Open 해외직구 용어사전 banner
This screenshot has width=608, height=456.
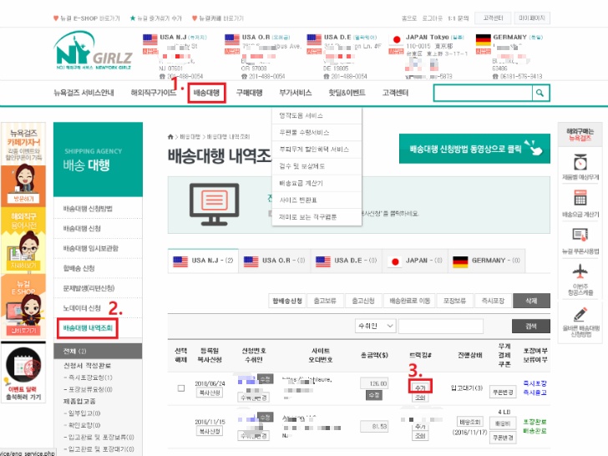(x=23, y=240)
